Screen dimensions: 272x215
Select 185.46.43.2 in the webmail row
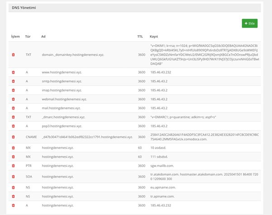159,99
